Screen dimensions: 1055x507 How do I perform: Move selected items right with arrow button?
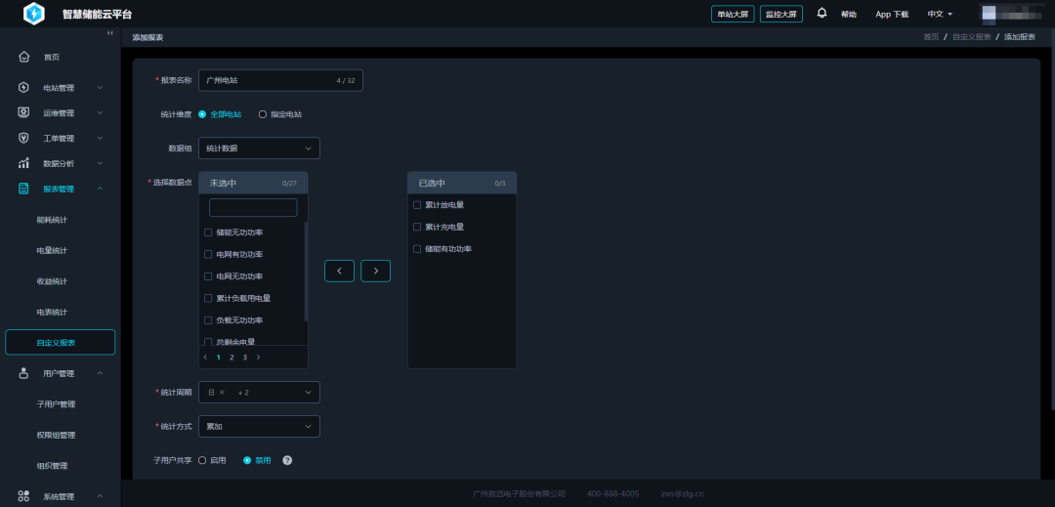coord(375,271)
